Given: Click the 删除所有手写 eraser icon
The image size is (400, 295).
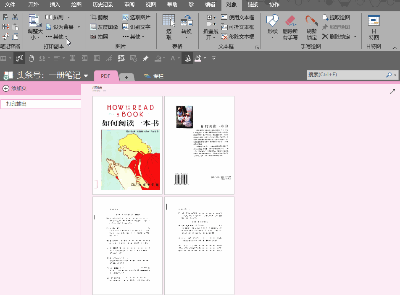Looking at the screenshot, I should coord(291,21).
